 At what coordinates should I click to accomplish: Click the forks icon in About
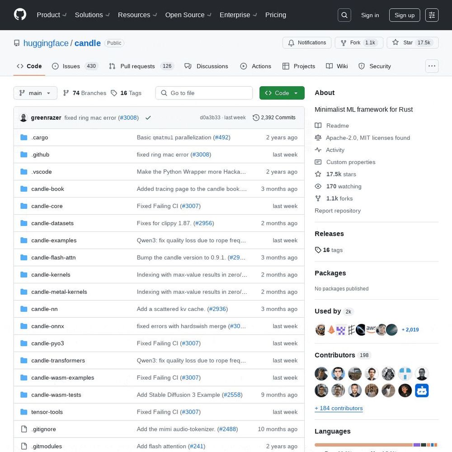coord(318,198)
